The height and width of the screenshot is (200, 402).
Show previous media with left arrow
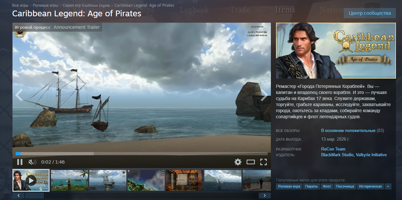[x=19, y=95]
